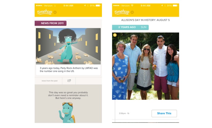Image resolution: width=212 pixels, height=128 pixels.
Task: Select the 2 YEARS AGO SUN label
Action: (x=130, y=27)
